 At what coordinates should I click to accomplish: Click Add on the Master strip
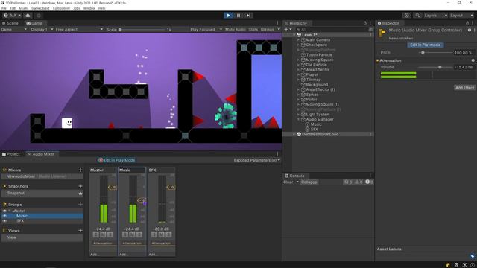94,255
